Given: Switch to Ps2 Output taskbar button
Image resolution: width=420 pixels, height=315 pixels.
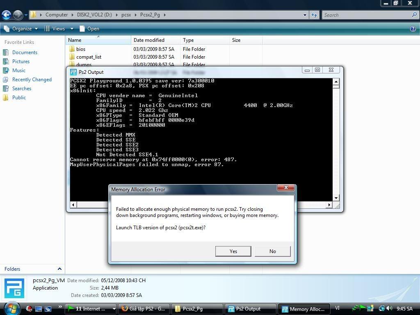Looking at the screenshot, I should pos(250,309).
